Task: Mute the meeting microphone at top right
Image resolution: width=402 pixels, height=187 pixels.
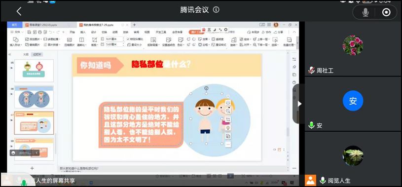Action: click(x=365, y=12)
